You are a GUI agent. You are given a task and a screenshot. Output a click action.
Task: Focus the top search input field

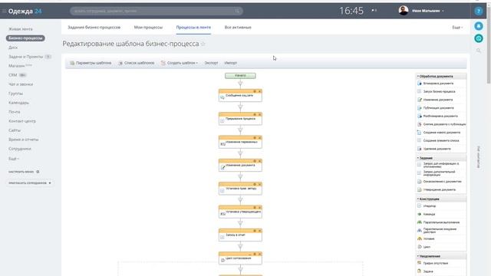pos(156,11)
